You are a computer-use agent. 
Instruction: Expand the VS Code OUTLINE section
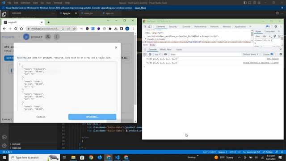16,144
